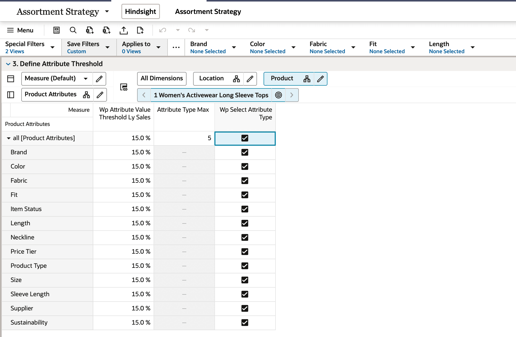Click the upload share icon in toolbar
This screenshot has height=337, width=516.
tap(123, 30)
